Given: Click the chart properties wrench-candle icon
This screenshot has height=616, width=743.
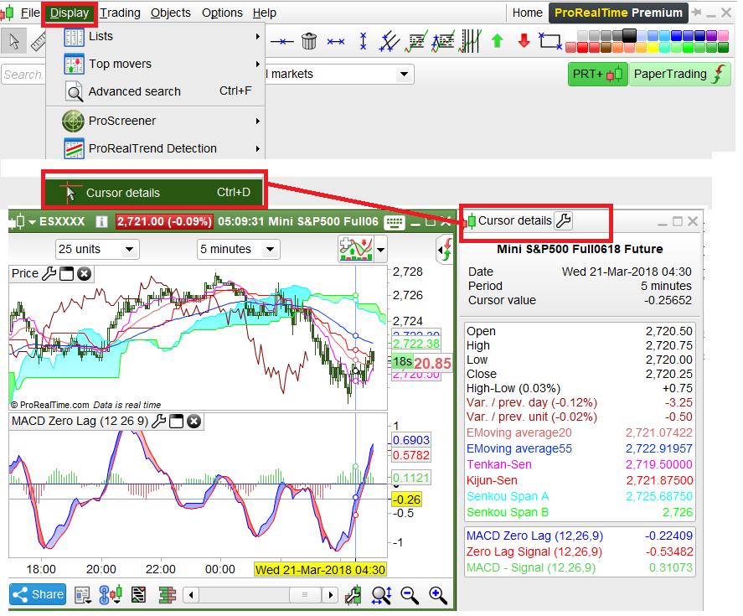Looking at the screenshot, I should pos(353,595).
